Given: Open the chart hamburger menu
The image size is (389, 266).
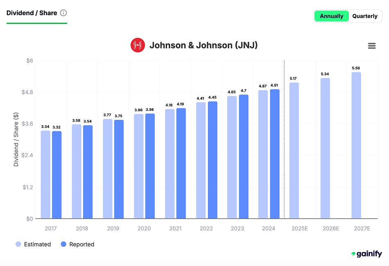Looking at the screenshot, I should pyautogui.click(x=372, y=46).
